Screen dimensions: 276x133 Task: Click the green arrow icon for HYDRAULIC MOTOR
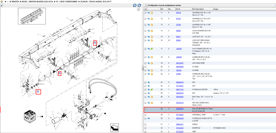152,89
